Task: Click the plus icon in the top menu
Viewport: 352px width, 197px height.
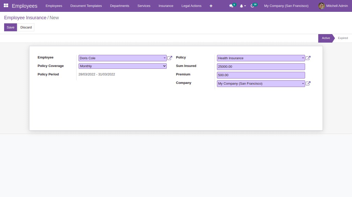Action: pos(211,6)
